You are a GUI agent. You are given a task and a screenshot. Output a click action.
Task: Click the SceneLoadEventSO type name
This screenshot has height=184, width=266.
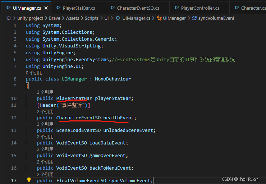coord(78,130)
